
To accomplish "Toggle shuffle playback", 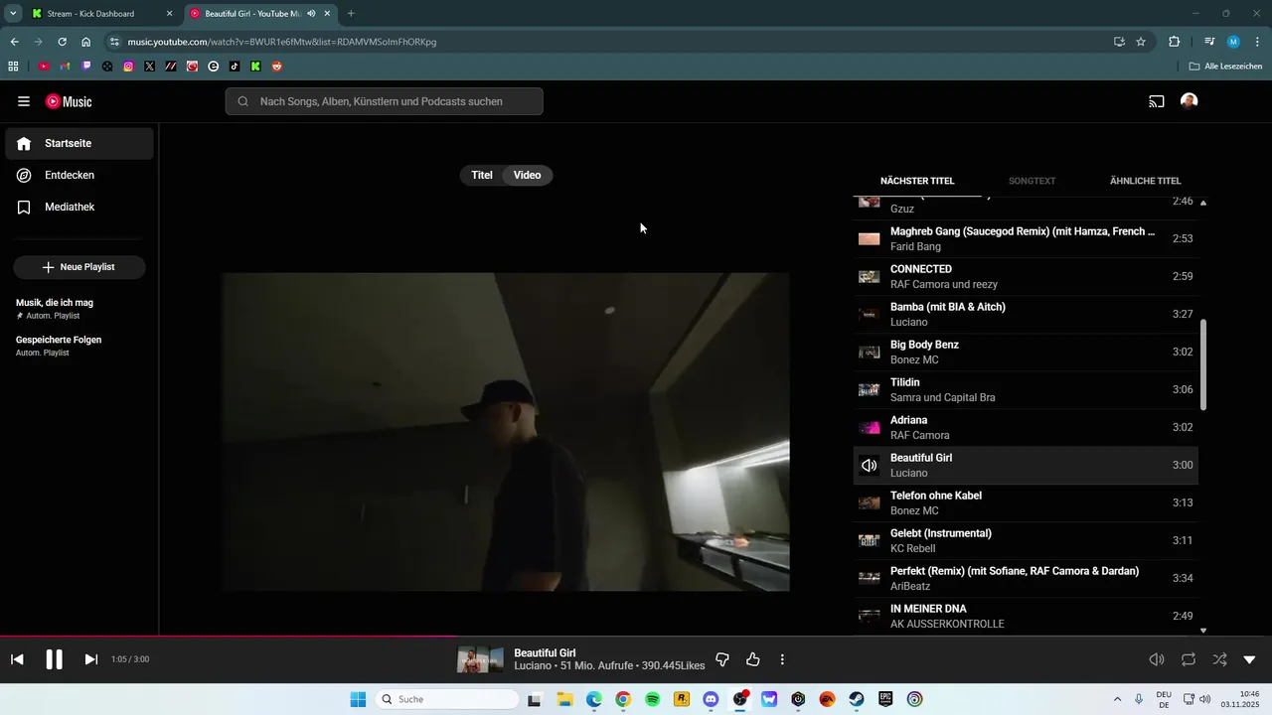I will point(1219,659).
